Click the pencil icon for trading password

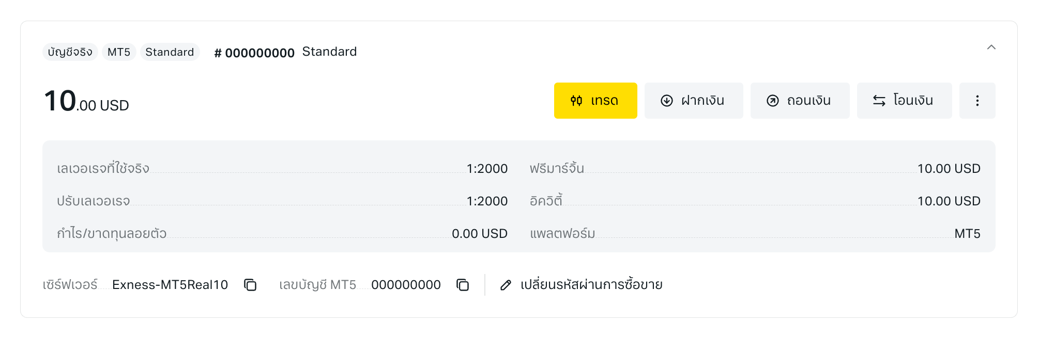point(506,285)
